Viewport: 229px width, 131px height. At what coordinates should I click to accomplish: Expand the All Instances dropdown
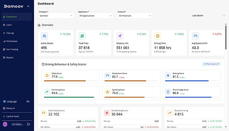[135, 16]
